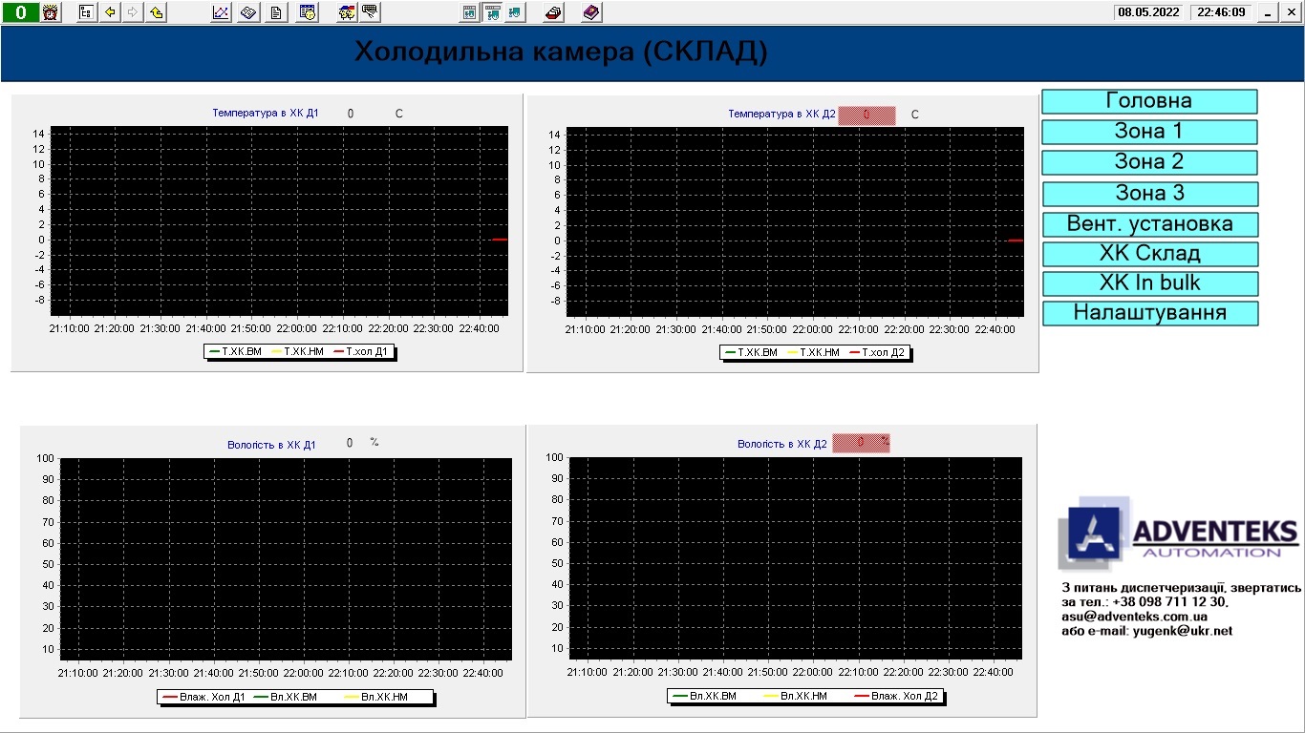
Task: Open the Вент. установка screen
Action: (x=1149, y=224)
